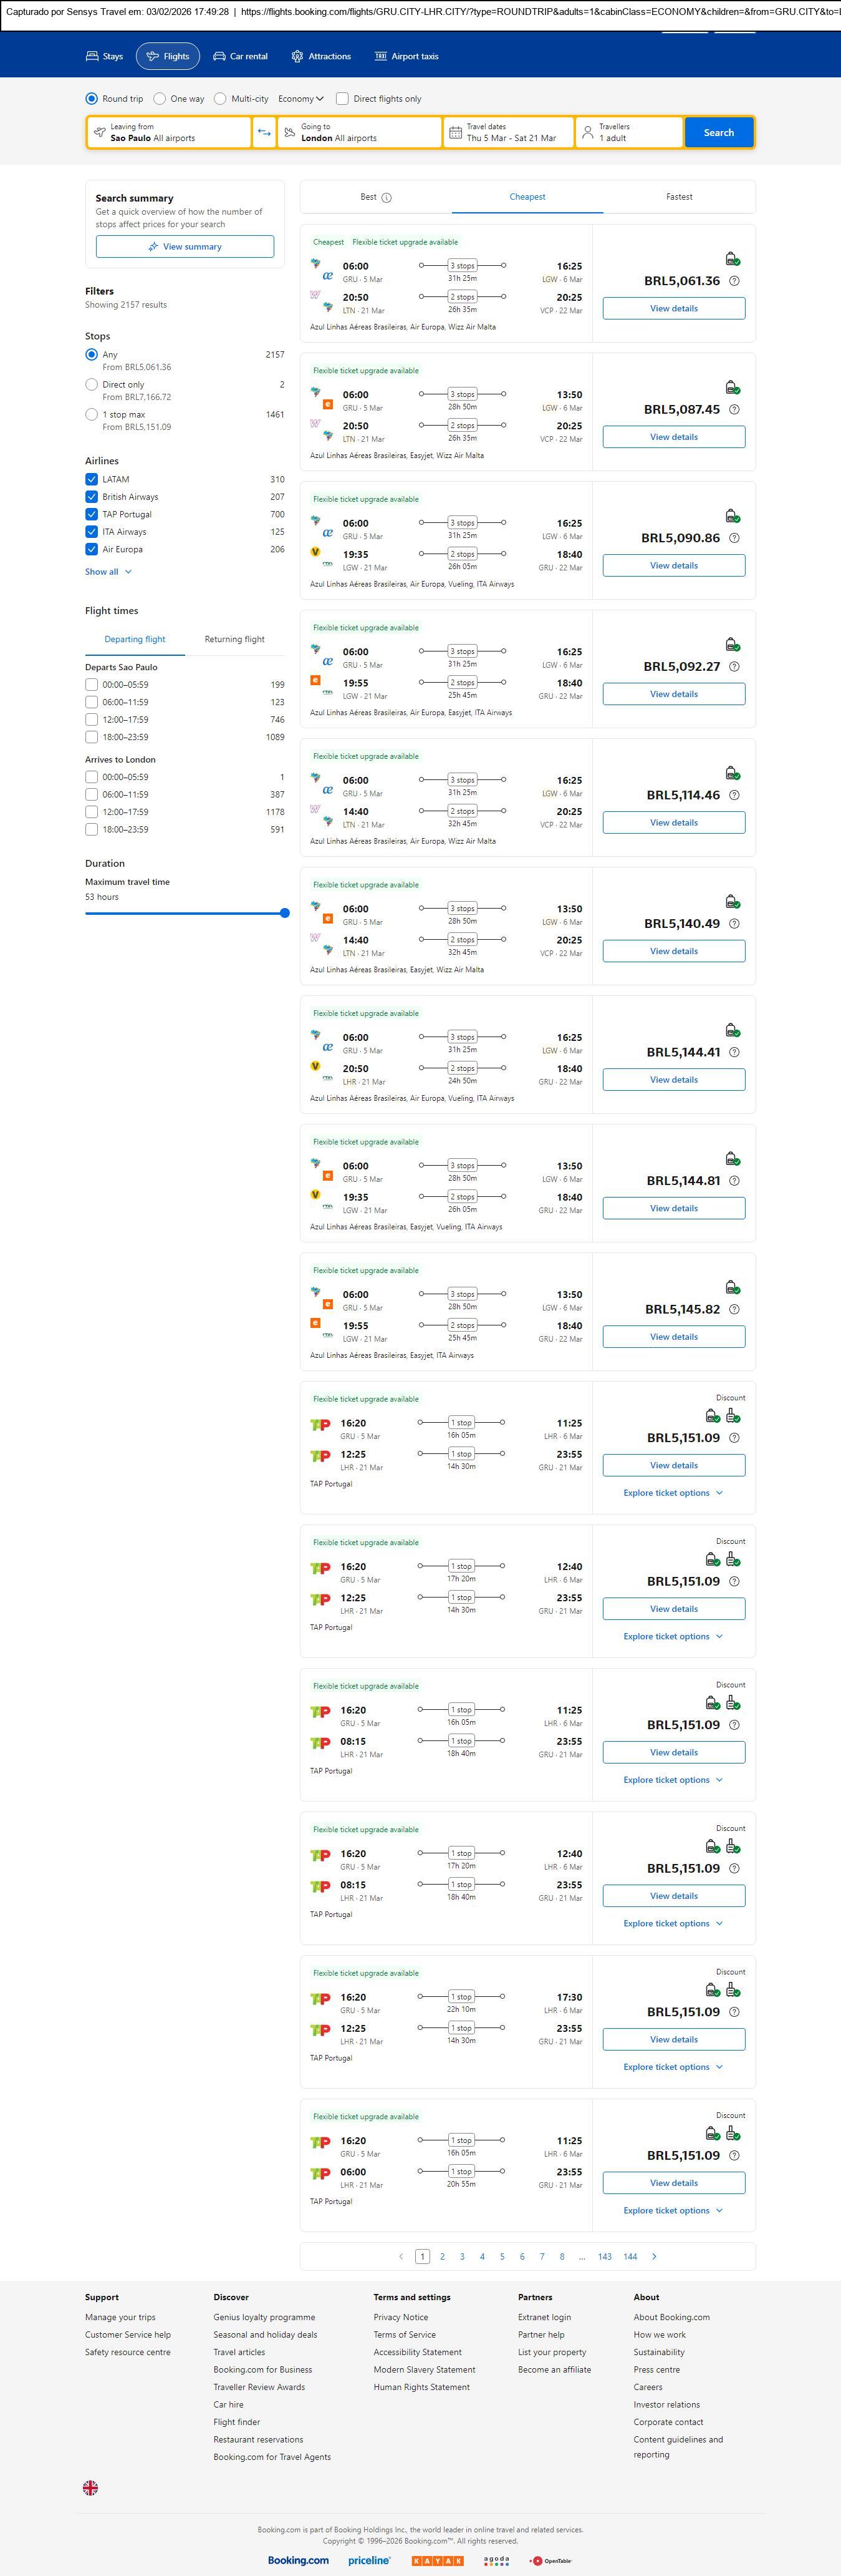This screenshot has height=2576, width=841.
Task: Expand the Show all airlines list
Action: point(108,572)
